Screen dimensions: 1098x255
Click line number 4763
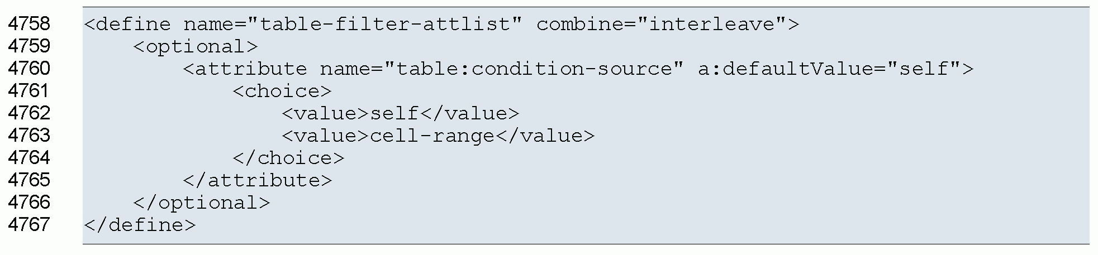pos(29,136)
